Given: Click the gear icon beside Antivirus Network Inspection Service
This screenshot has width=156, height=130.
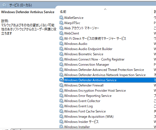Looking at the screenshot, I should 61,75.
